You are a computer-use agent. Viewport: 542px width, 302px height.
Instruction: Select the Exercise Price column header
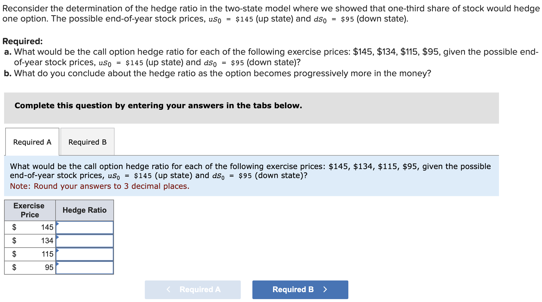(29, 210)
